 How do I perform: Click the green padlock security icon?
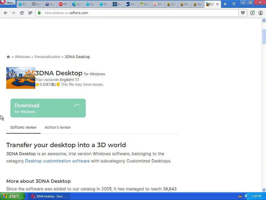[x=39, y=13]
